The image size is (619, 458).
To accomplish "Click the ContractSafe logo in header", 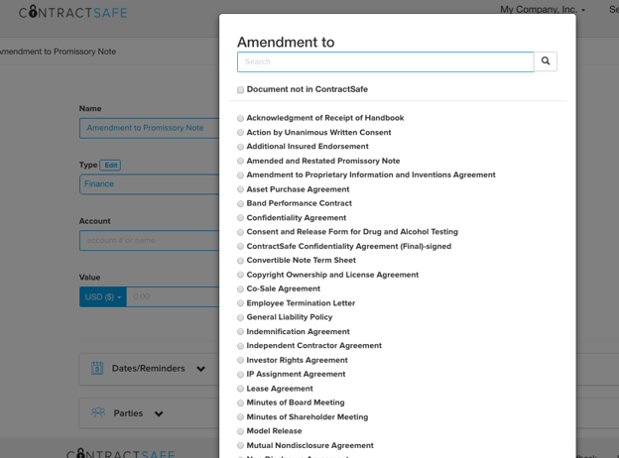I will (73, 12).
